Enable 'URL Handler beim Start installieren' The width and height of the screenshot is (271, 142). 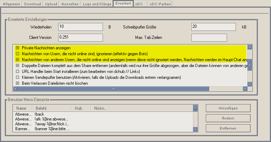(17, 71)
